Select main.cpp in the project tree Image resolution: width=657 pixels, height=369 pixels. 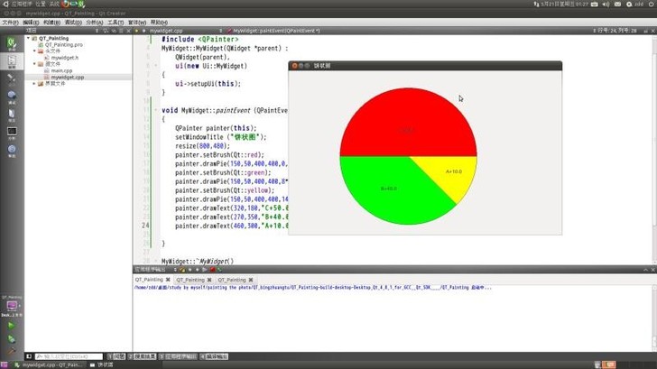point(61,70)
